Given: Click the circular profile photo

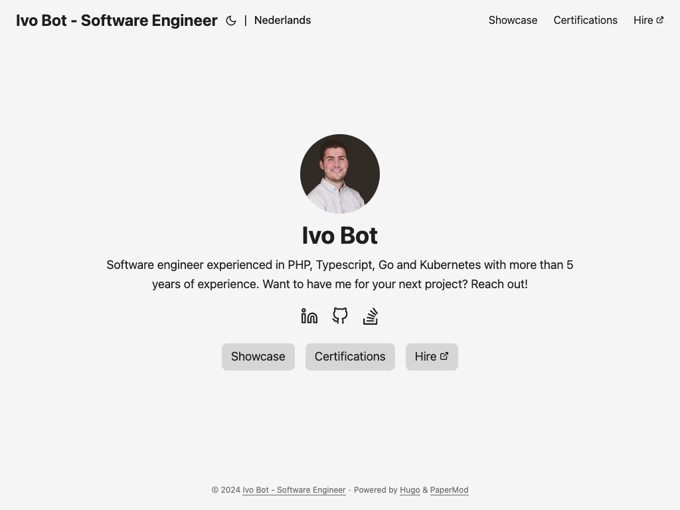Looking at the screenshot, I should pos(340,174).
